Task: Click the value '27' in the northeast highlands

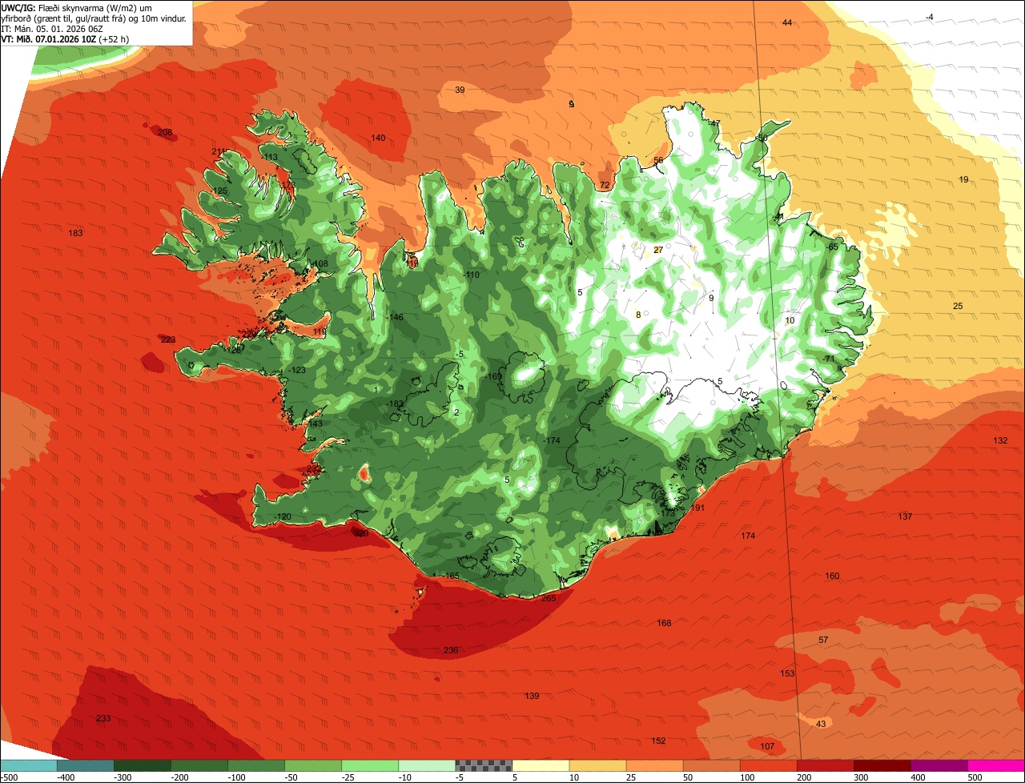Action: (658, 250)
